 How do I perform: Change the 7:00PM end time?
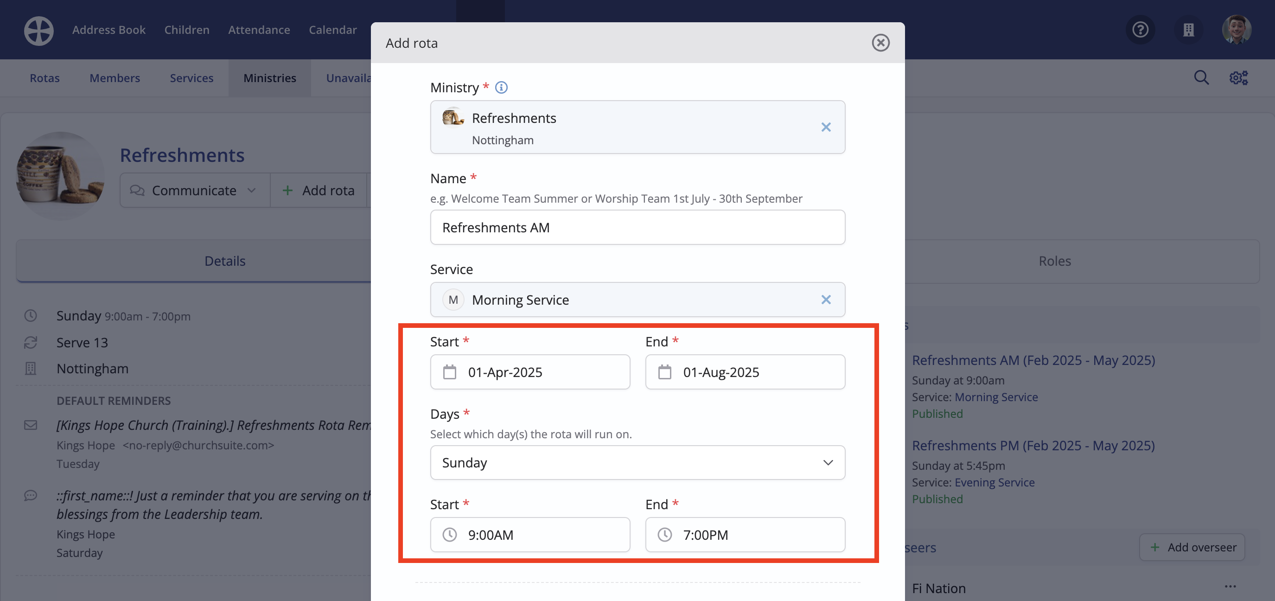(745, 535)
